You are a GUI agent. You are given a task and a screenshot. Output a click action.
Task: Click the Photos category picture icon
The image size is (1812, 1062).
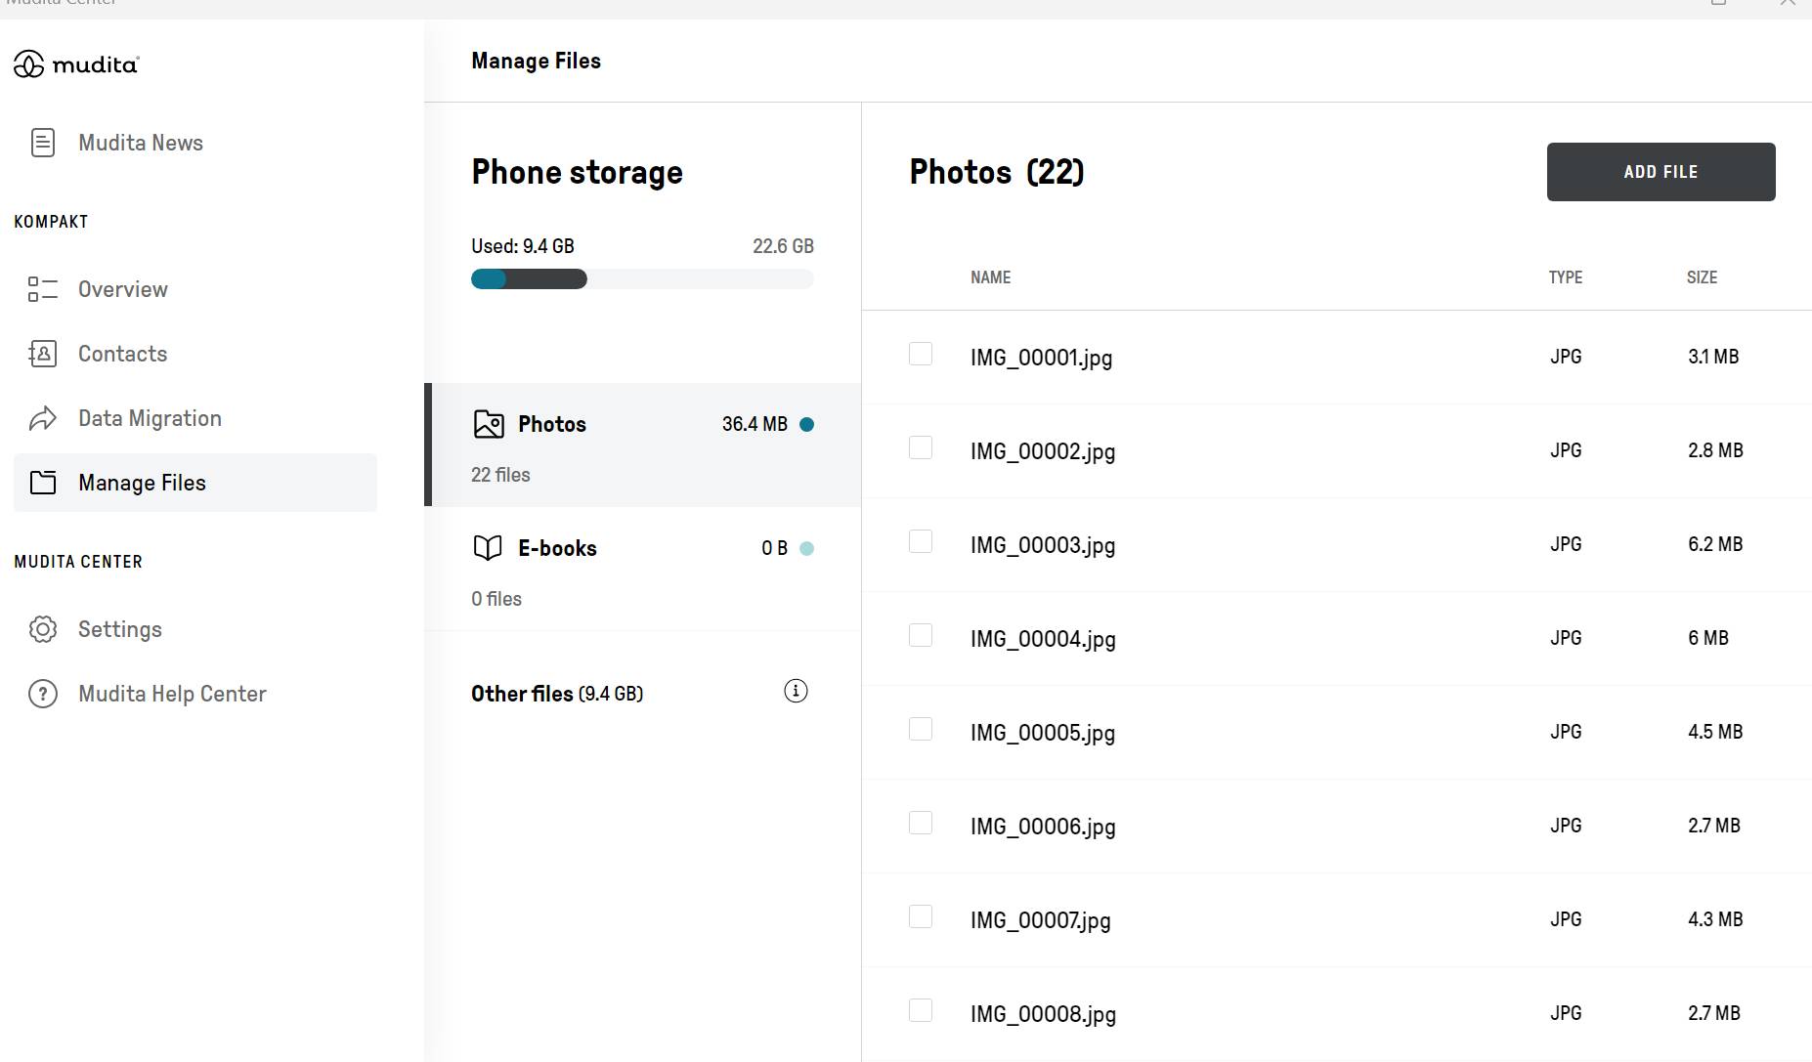coord(489,424)
